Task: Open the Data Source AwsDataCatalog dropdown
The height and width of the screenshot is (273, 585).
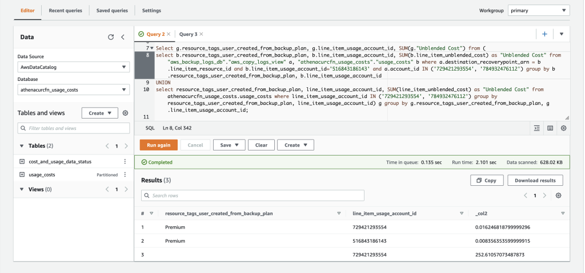Action: 74,67
